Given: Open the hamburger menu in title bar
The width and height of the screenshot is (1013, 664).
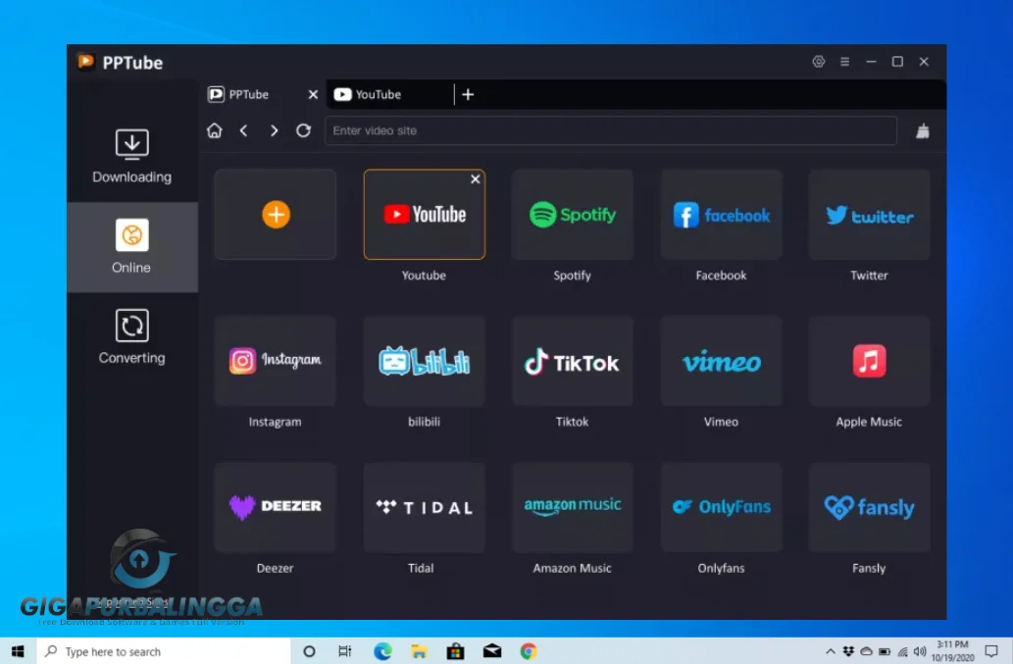Looking at the screenshot, I should (x=844, y=62).
